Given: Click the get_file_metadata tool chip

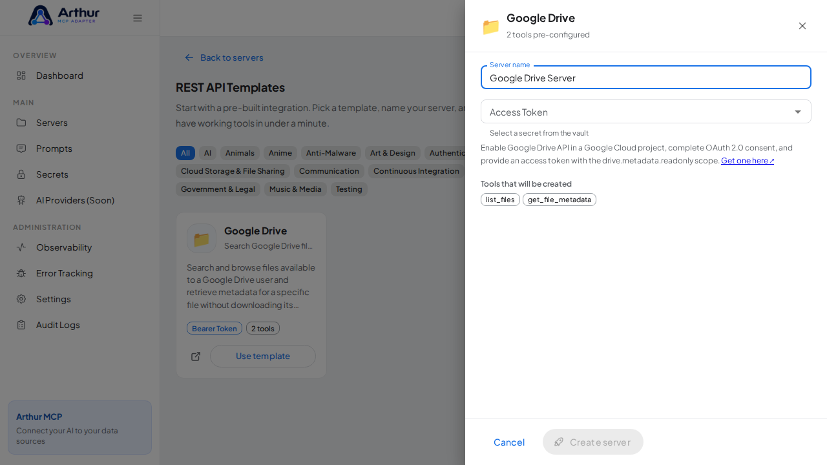Looking at the screenshot, I should 560,200.
